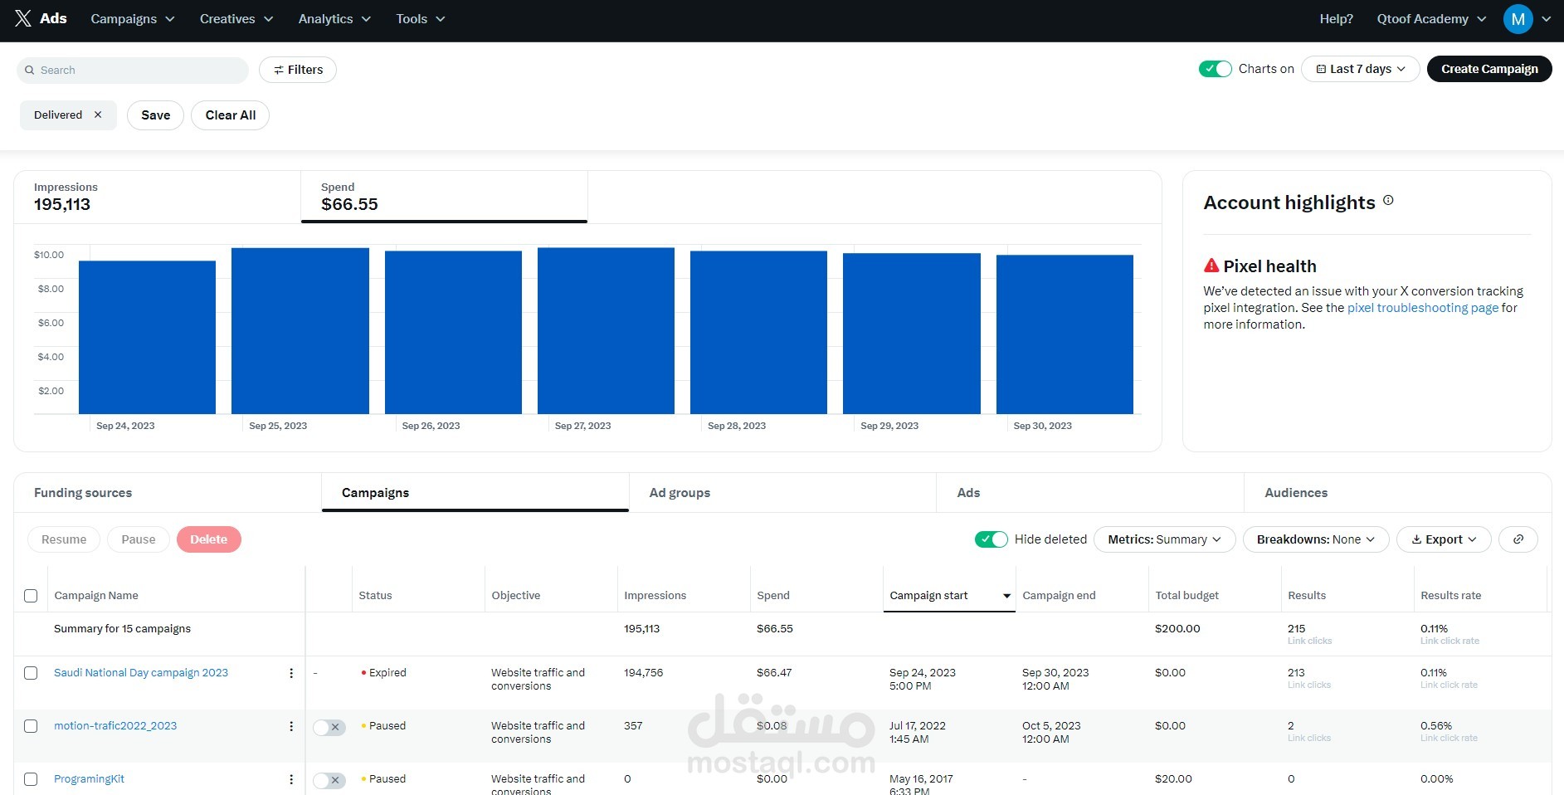Image resolution: width=1564 pixels, height=795 pixels.
Task: Open options menu for ProgramingKit campaign
Action: [x=291, y=779]
